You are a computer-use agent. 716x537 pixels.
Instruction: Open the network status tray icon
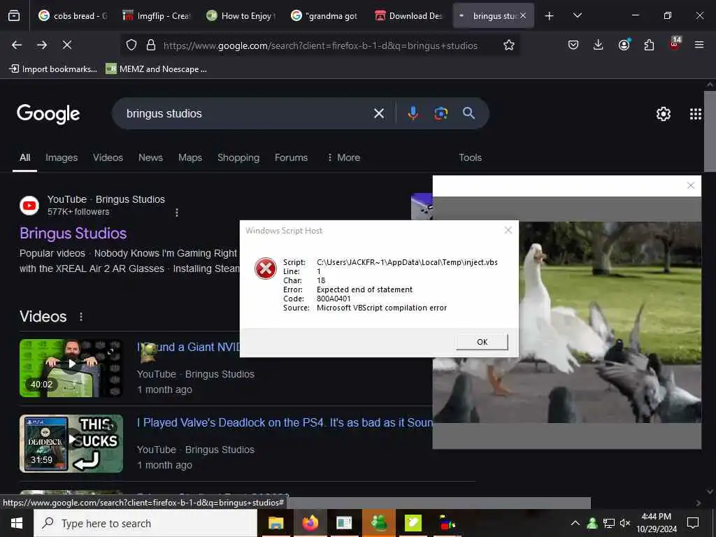point(609,523)
